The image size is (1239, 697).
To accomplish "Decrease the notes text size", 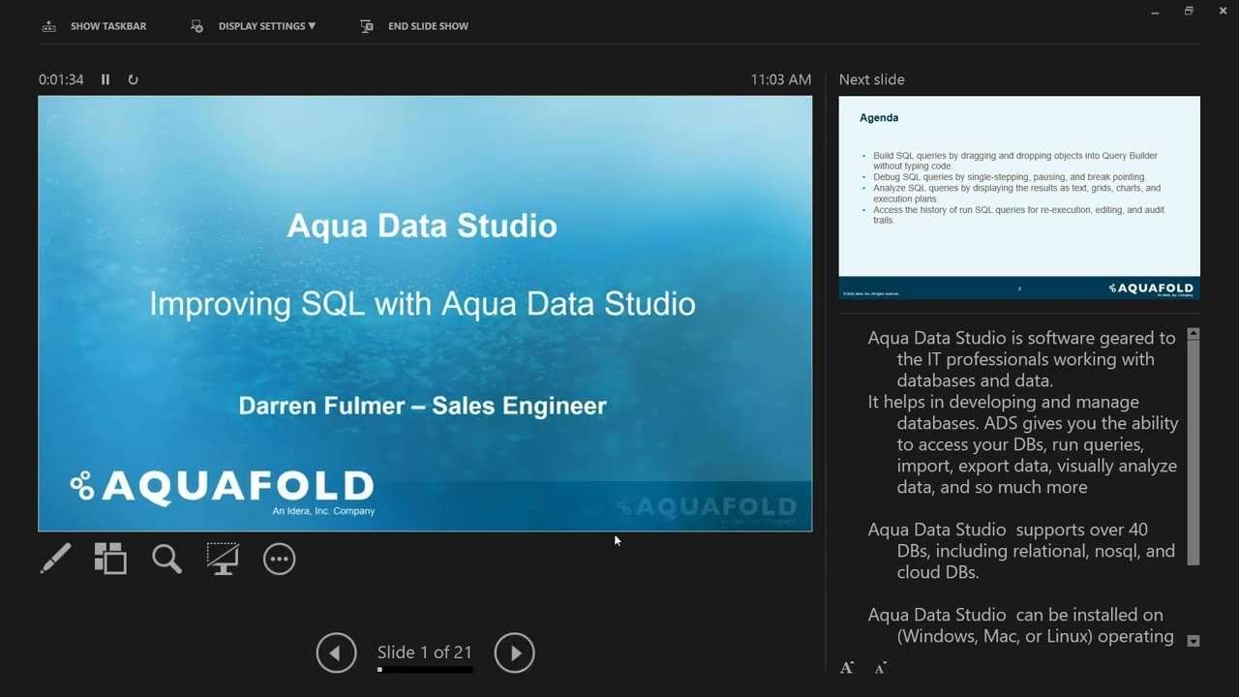I will [880, 668].
